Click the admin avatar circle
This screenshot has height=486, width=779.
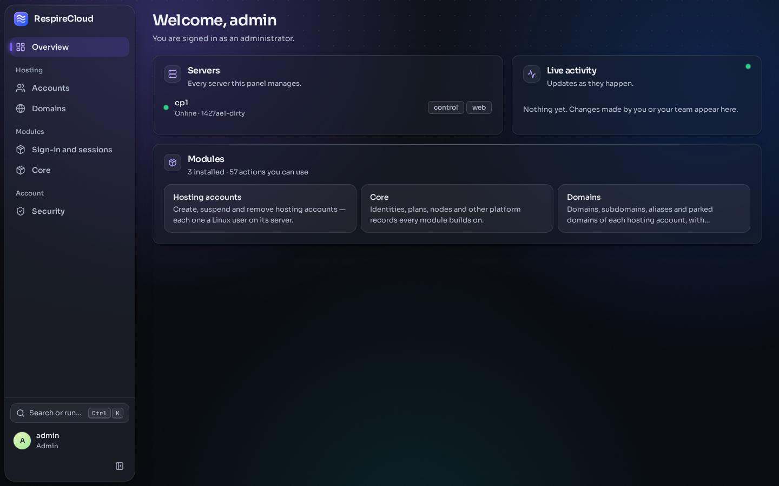(x=22, y=441)
